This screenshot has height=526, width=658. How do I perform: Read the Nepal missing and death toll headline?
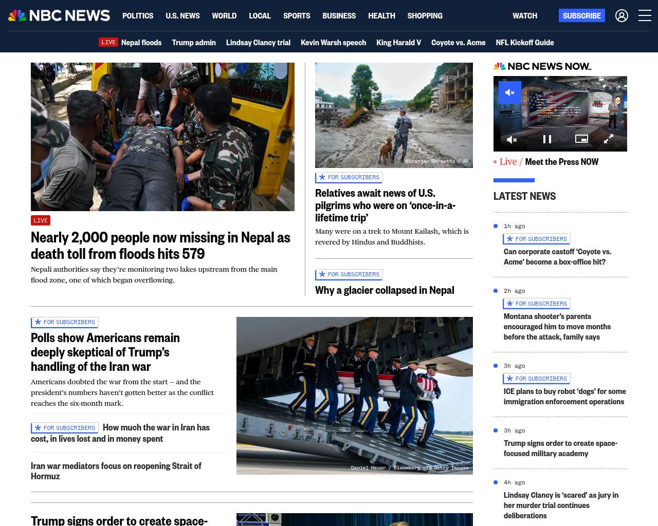[160, 246]
